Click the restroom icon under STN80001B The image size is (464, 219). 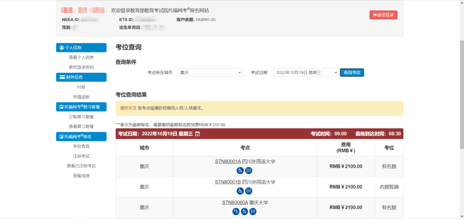(x=249, y=191)
